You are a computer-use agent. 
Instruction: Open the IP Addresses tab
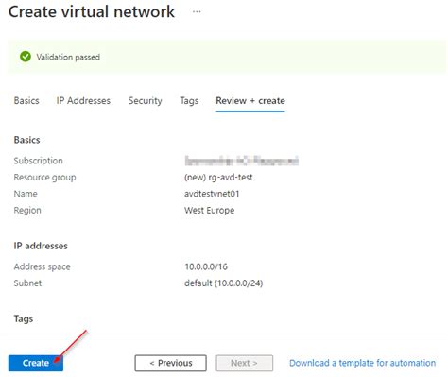(x=83, y=101)
